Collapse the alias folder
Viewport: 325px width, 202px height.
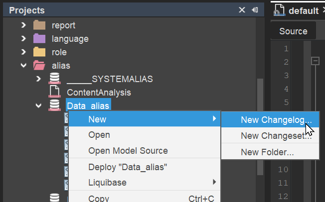(x=23, y=66)
